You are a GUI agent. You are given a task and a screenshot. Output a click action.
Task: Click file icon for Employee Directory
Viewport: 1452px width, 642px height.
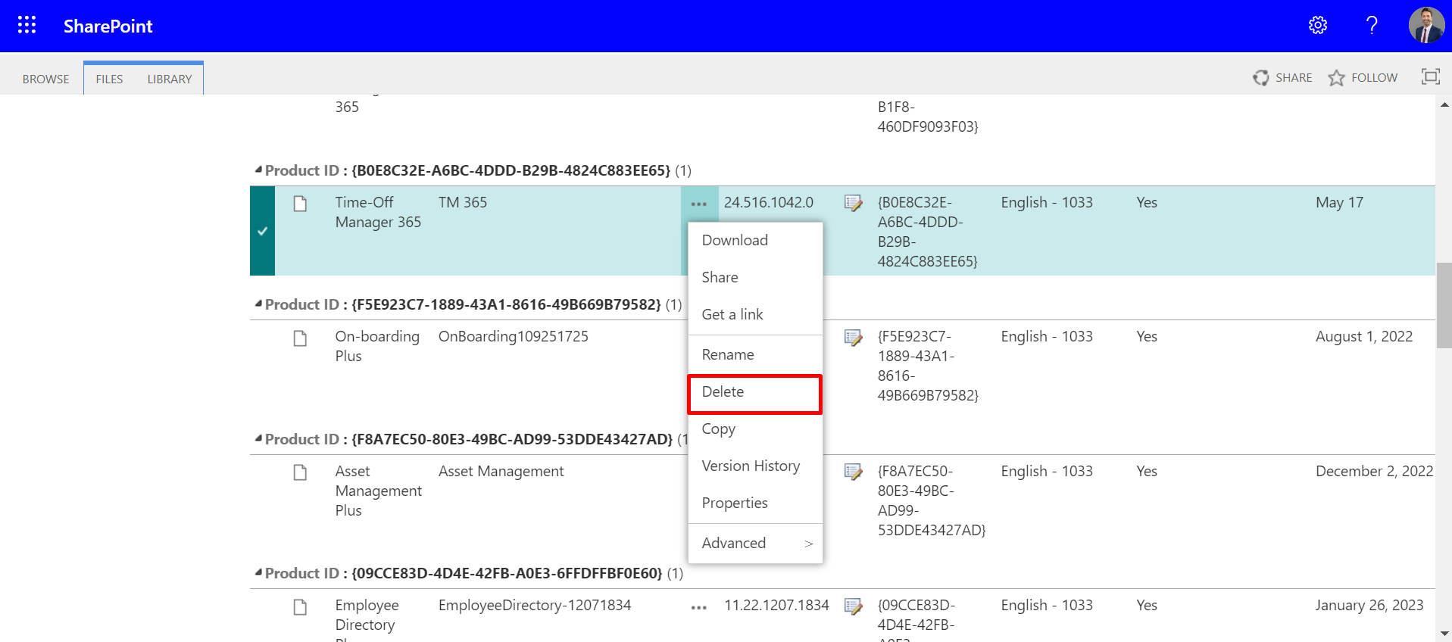(300, 606)
